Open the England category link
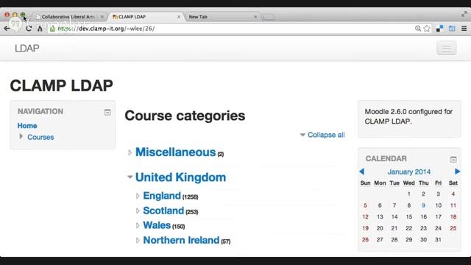This screenshot has width=471, height=265. coord(162,196)
